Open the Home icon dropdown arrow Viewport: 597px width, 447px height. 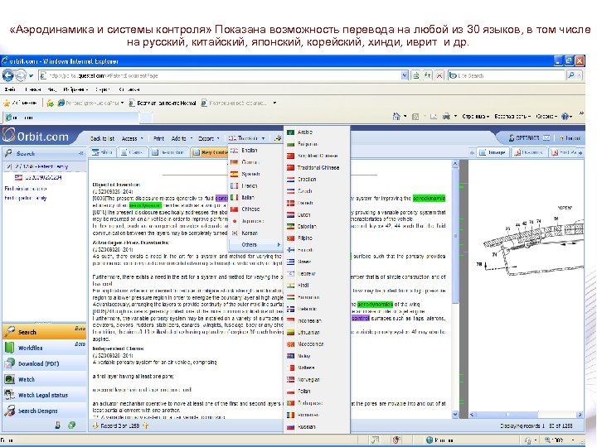(x=405, y=117)
